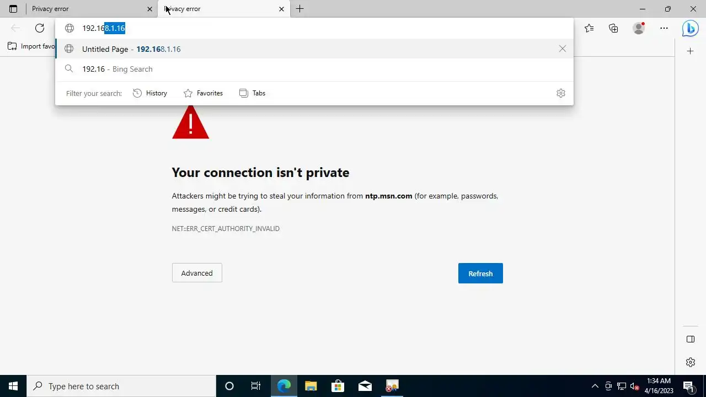The width and height of the screenshot is (706, 397).
Task: Reload the page with refresh icon
Action: click(40, 28)
